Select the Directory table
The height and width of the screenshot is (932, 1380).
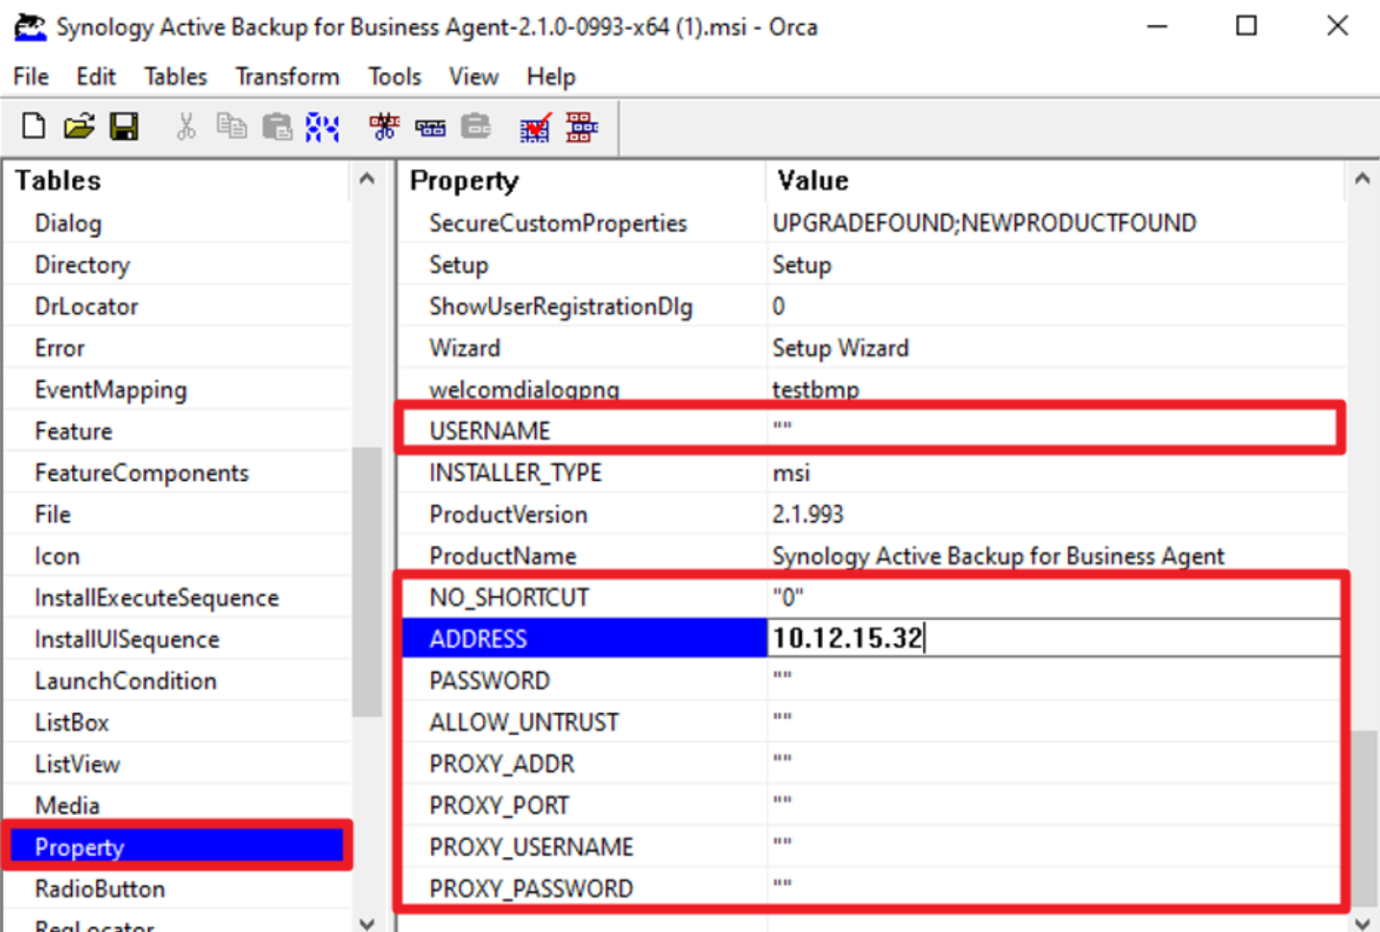83,265
